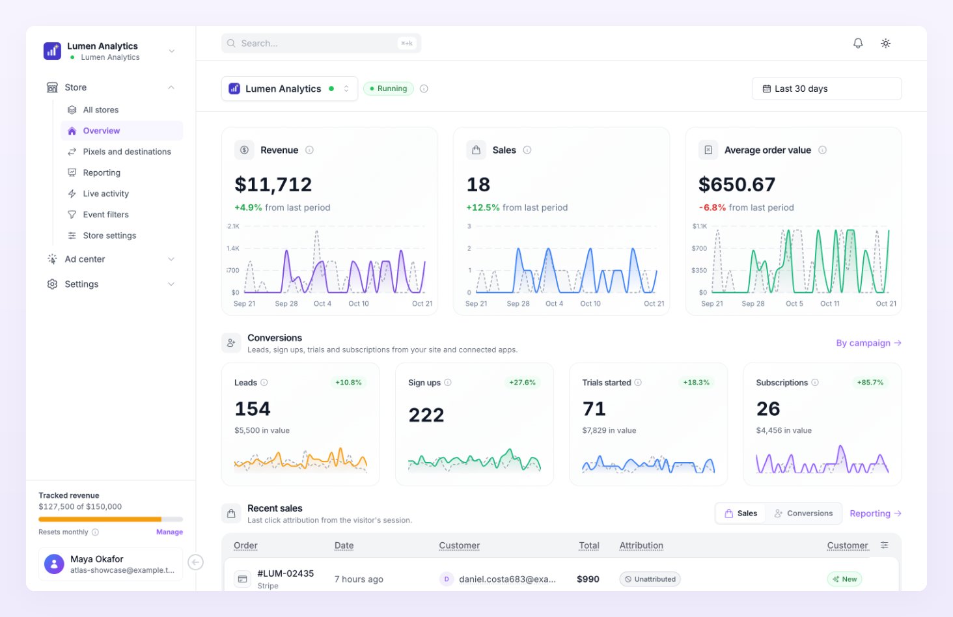Collapse sidebar with the arrow circle icon
Viewport: 953px width, 617px height.
point(195,562)
